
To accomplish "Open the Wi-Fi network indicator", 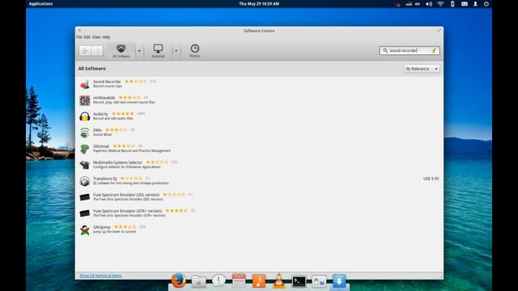I will coord(440,4).
